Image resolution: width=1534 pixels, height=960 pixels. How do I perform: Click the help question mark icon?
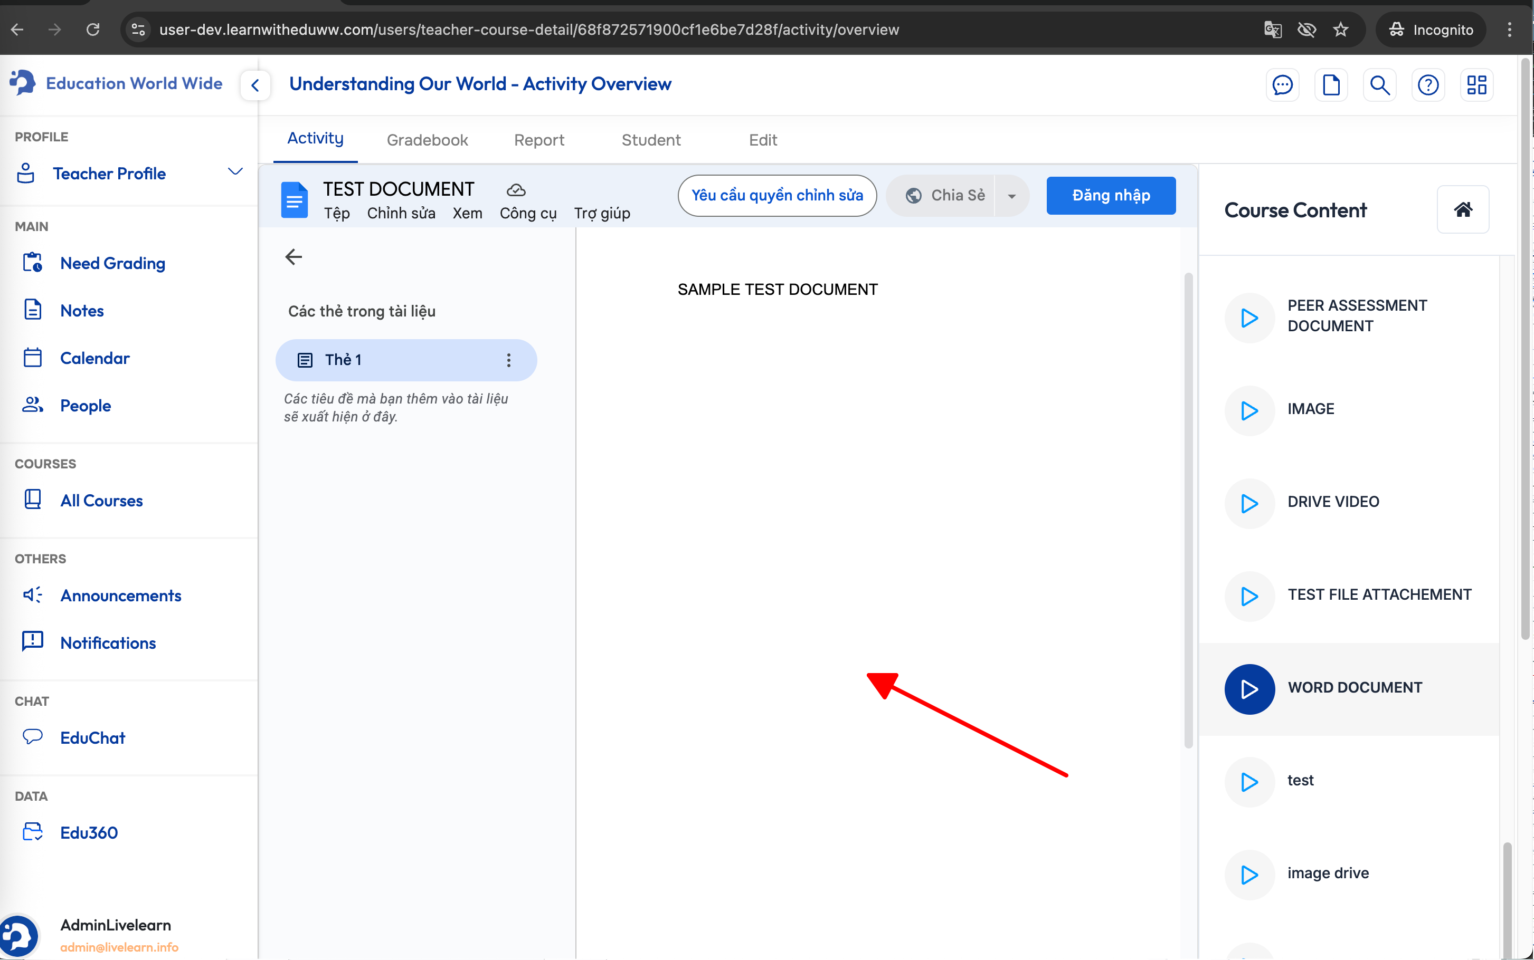tap(1428, 84)
